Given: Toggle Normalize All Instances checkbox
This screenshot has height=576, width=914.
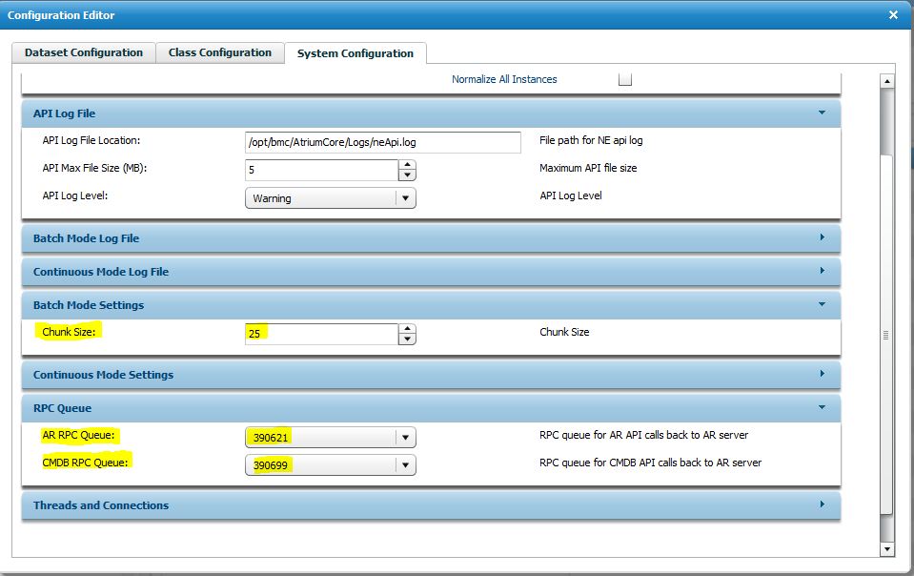Looking at the screenshot, I should point(625,79).
